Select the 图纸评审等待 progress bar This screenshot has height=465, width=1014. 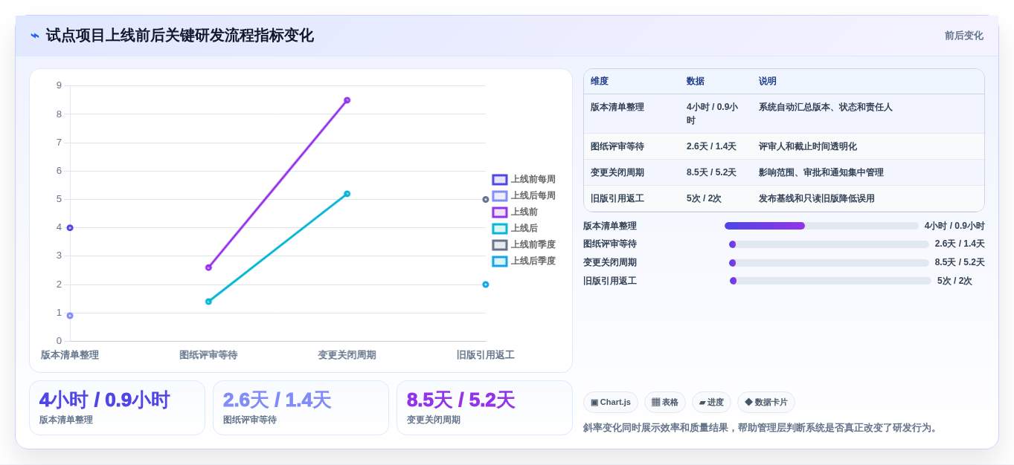click(x=829, y=244)
